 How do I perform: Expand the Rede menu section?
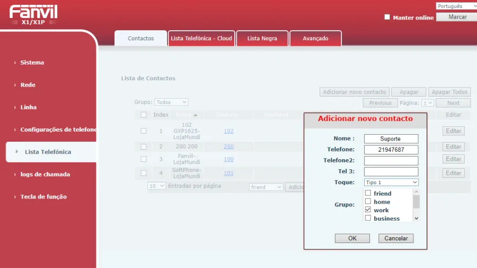tap(28, 85)
